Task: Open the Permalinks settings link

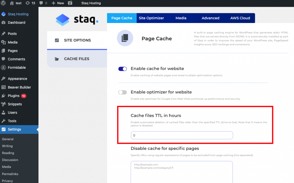Action: 10,174
